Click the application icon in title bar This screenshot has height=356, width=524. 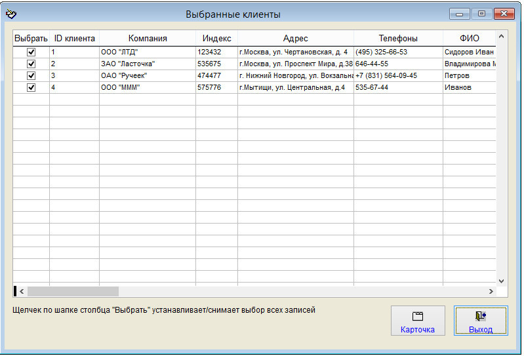point(11,14)
